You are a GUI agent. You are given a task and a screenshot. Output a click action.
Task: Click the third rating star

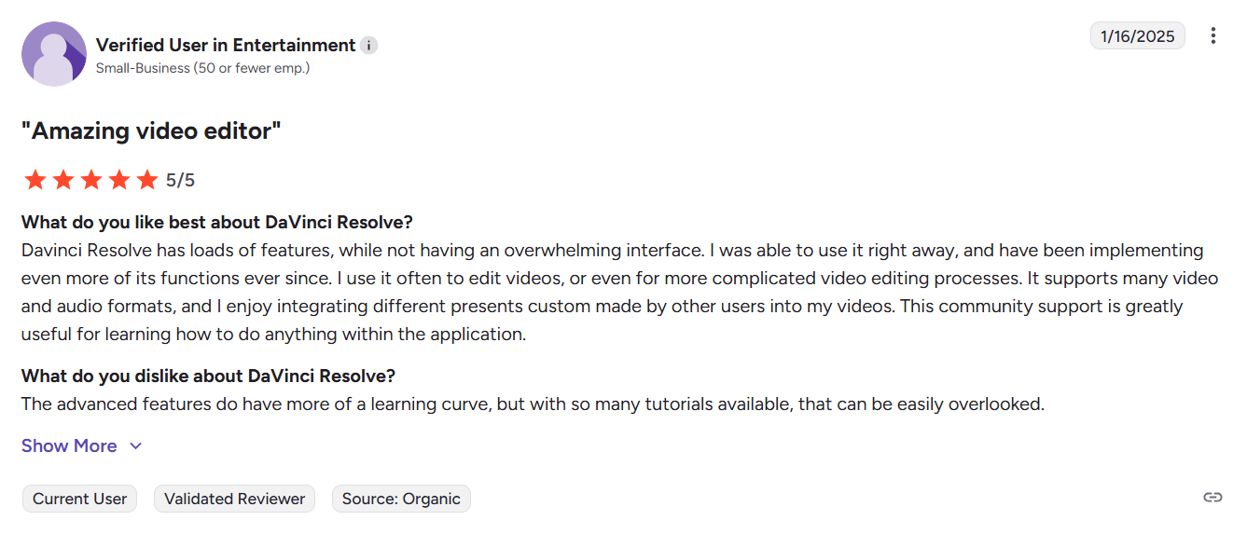tap(91, 180)
